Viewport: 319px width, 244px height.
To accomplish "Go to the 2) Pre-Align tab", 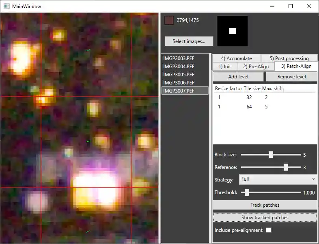I will (x=256, y=66).
